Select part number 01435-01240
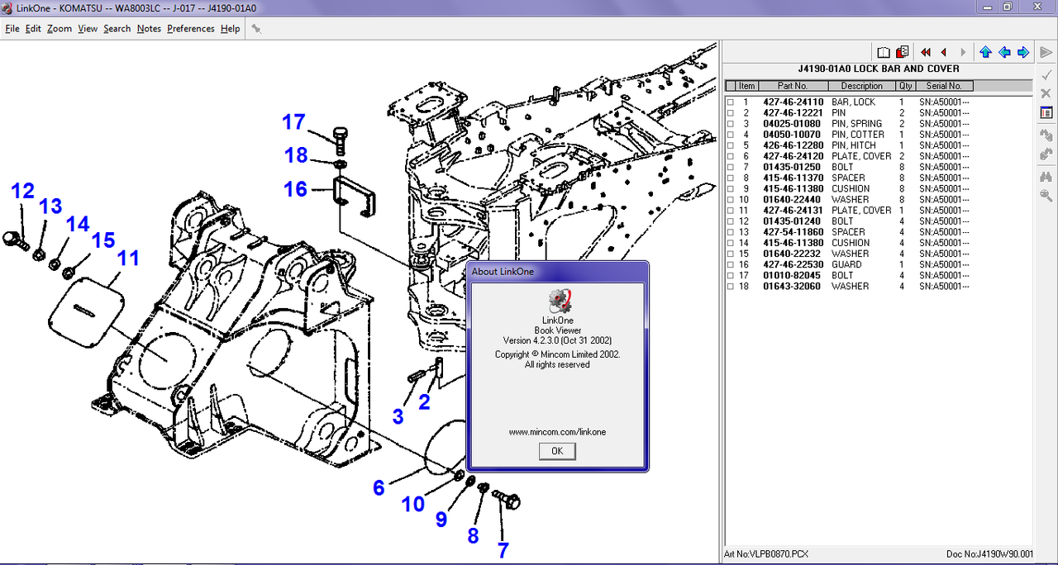The image size is (1058, 565). 792,221
